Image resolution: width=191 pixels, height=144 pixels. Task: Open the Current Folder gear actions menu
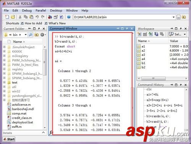43,35
